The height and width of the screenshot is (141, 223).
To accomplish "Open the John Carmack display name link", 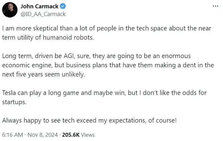I will [x=39, y=6].
